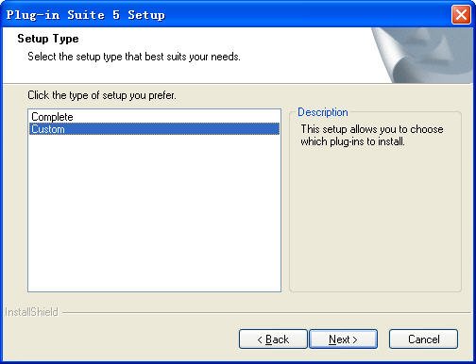Go back with the Back button
476x364 pixels.
coord(273,339)
